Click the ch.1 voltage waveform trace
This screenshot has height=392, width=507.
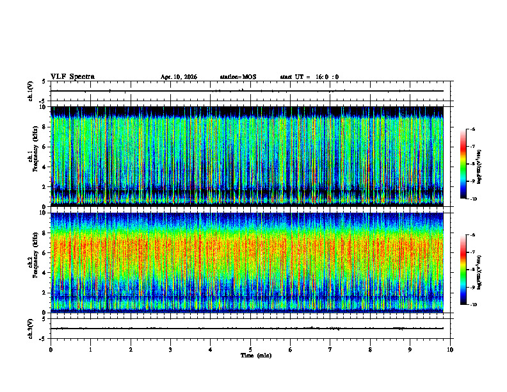coord(247,91)
